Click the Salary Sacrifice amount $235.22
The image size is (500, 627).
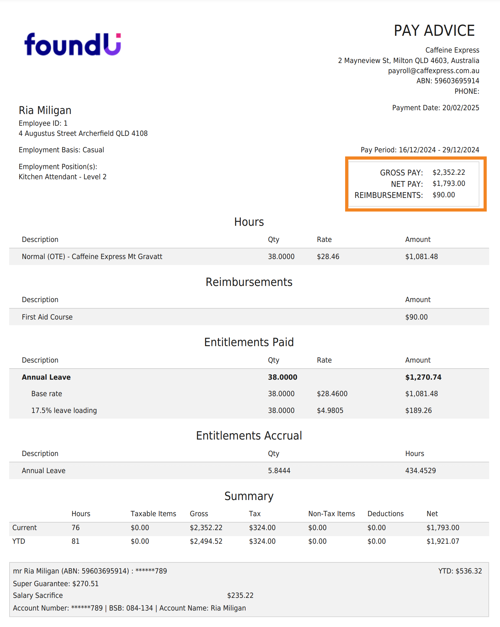pos(240,595)
